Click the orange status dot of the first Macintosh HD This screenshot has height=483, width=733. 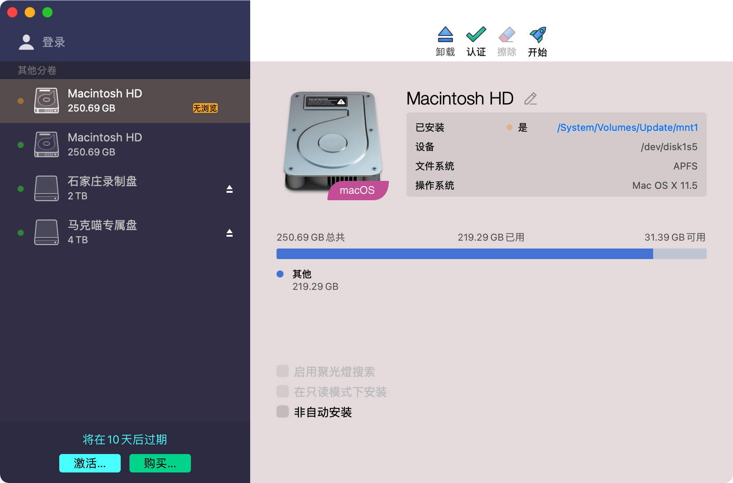coord(21,101)
